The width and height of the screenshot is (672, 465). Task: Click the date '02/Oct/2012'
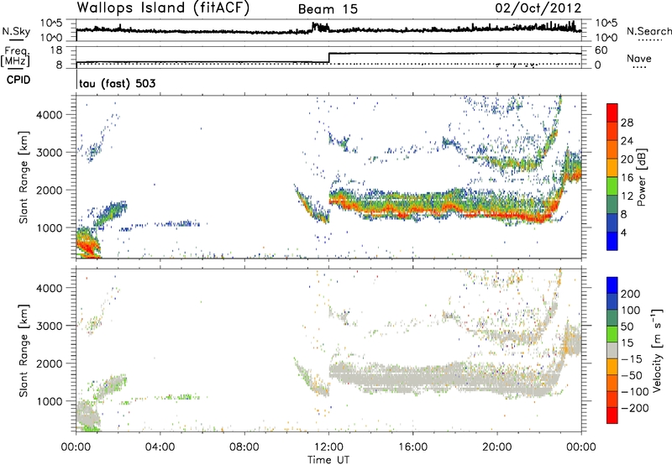[538, 8]
